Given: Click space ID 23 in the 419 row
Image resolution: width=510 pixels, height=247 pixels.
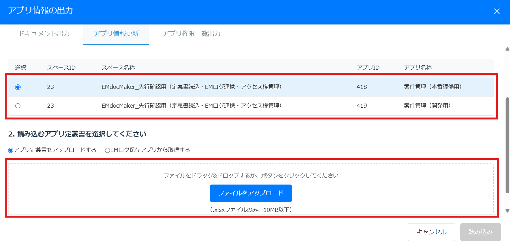Looking at the screenshot, I should [51, 106].
